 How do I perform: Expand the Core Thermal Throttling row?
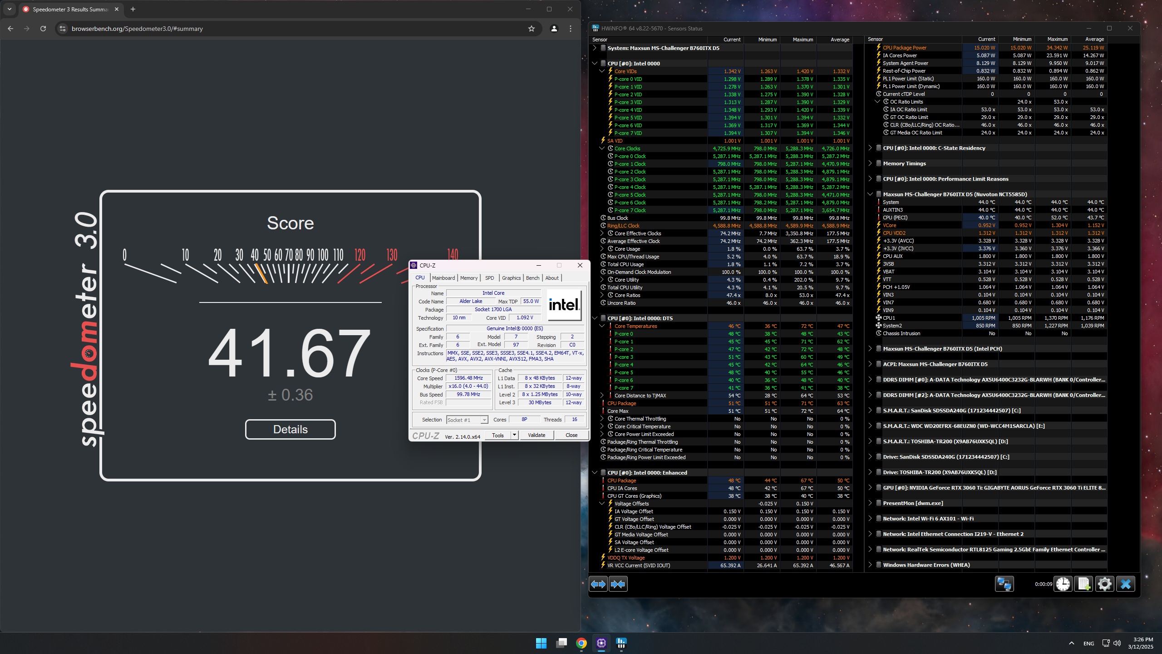(x=602, y=419)
